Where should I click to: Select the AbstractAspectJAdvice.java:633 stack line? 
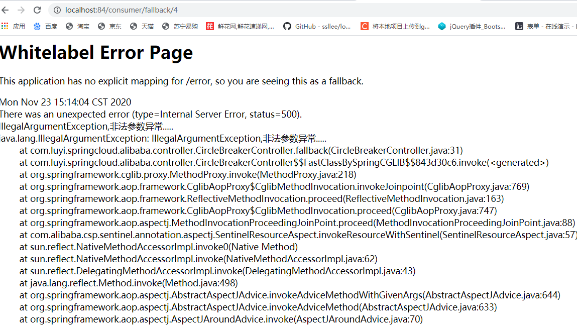tap(258, 307)
